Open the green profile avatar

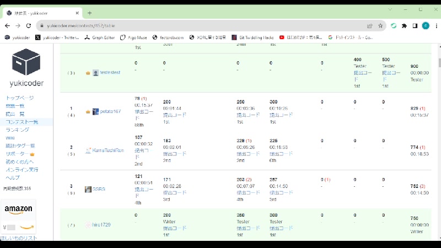tap(426, 25)
